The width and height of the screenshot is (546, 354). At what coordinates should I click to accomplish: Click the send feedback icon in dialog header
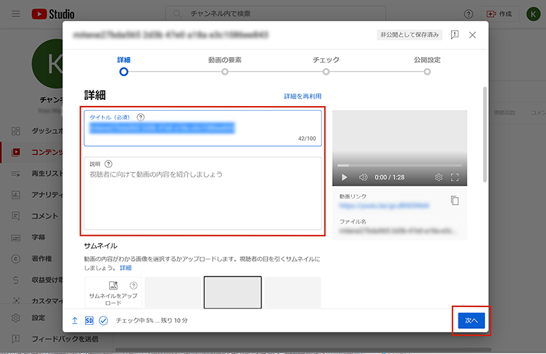tap(454, 35)
